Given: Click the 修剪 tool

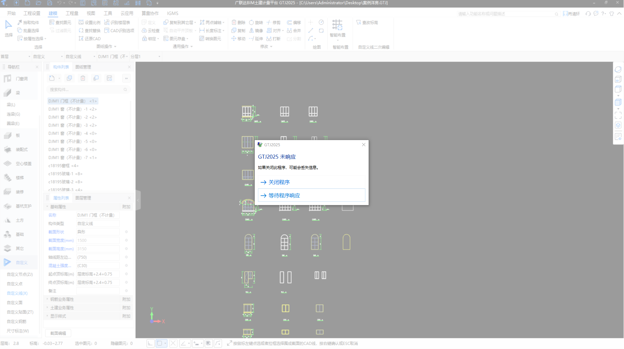Looking at the screenshot, I should (274, 22).
